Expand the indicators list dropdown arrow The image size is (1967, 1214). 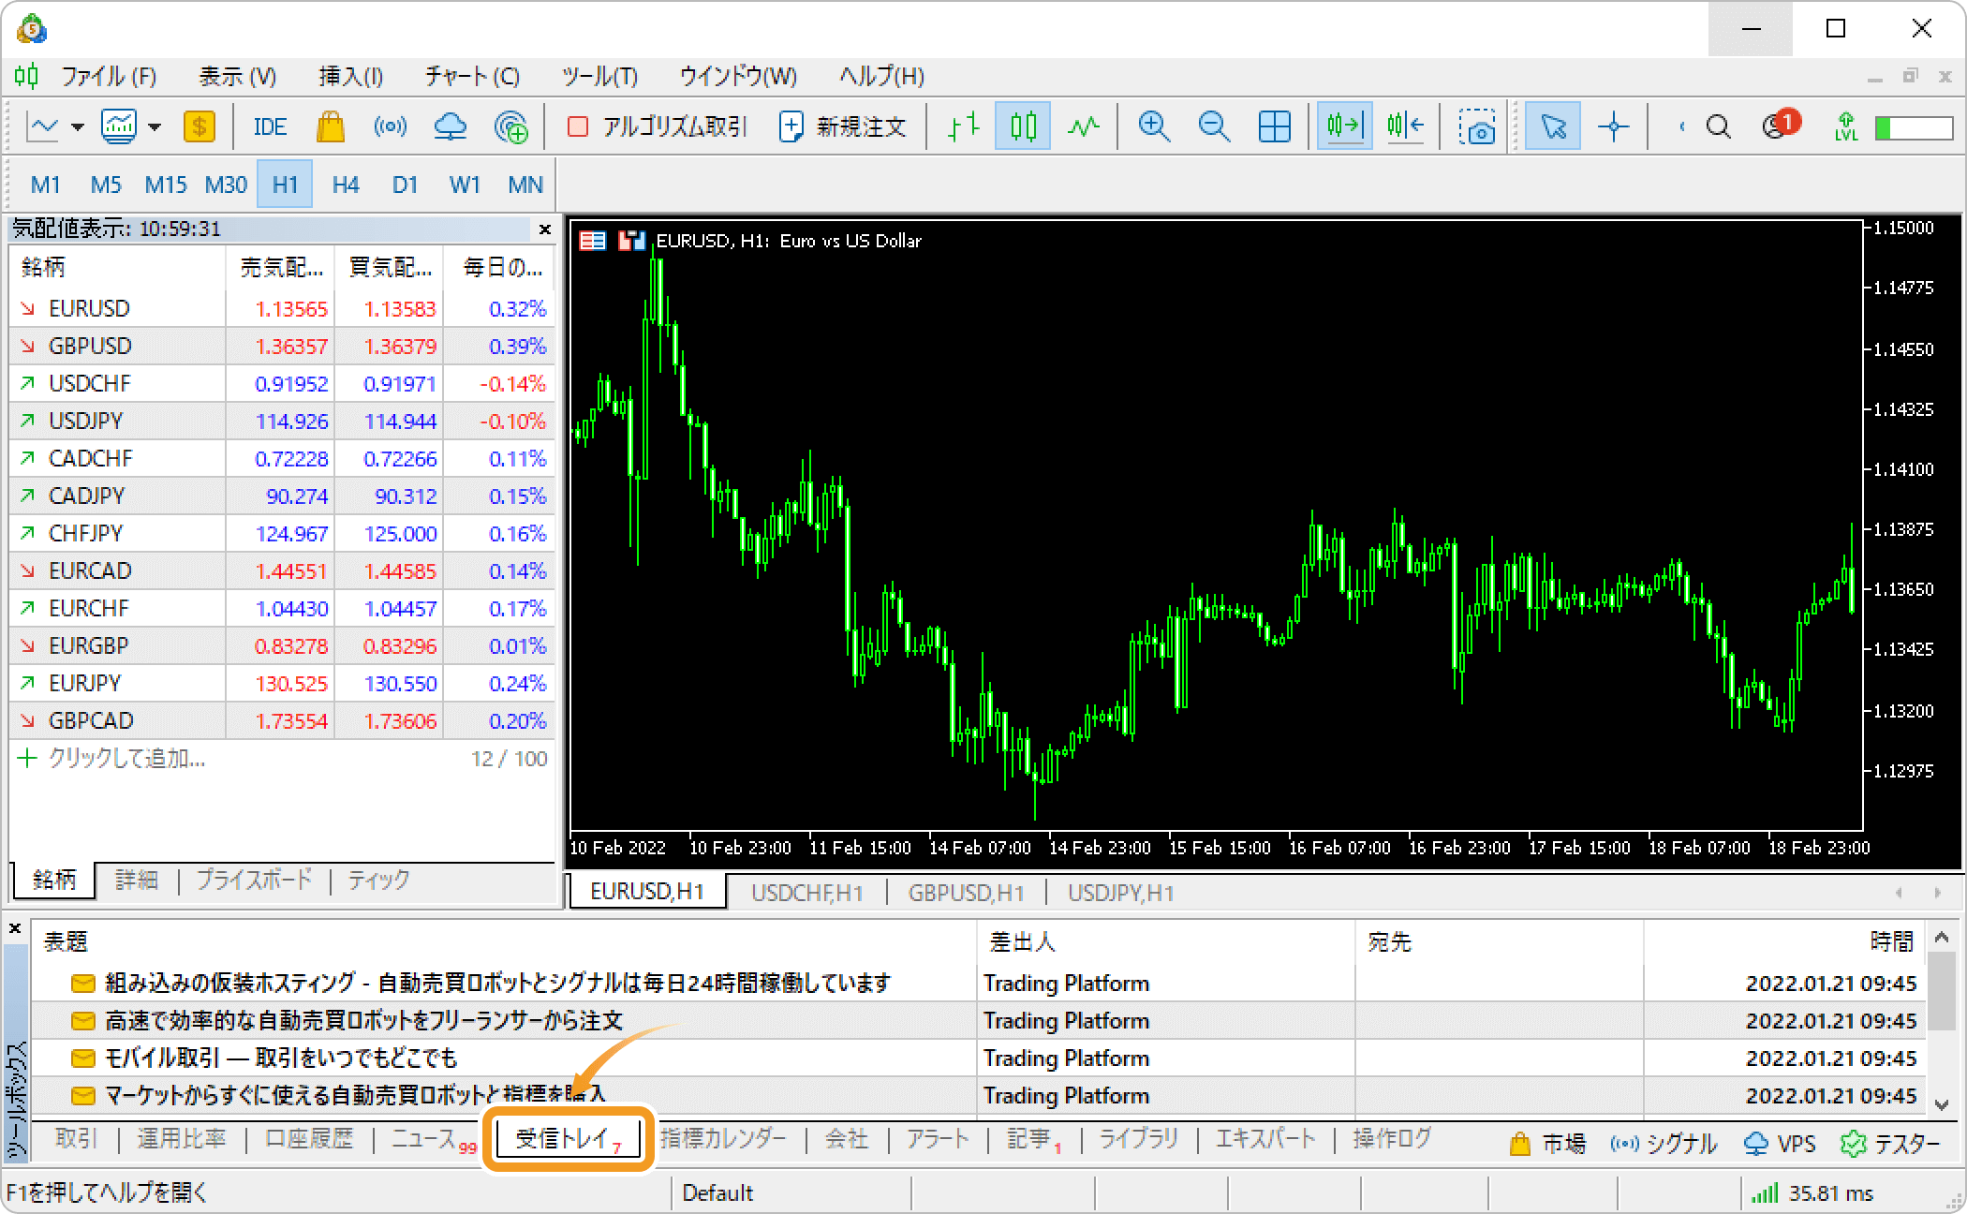(x=155, y=126)
